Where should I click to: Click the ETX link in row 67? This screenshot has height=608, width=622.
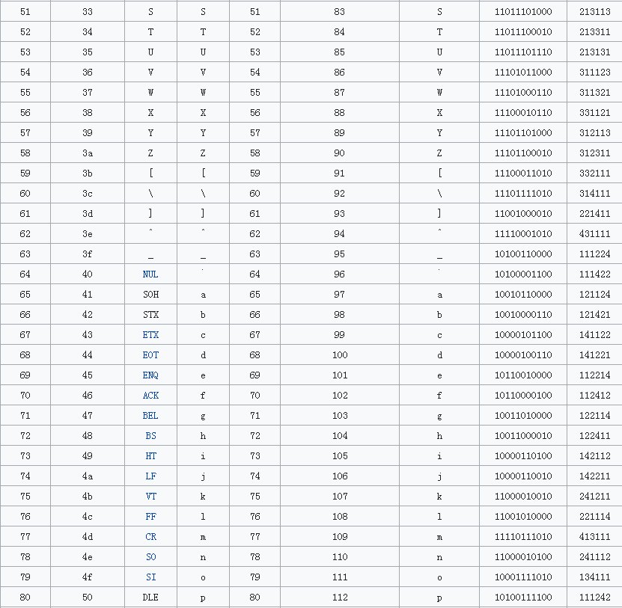click(x=150, y=335)
